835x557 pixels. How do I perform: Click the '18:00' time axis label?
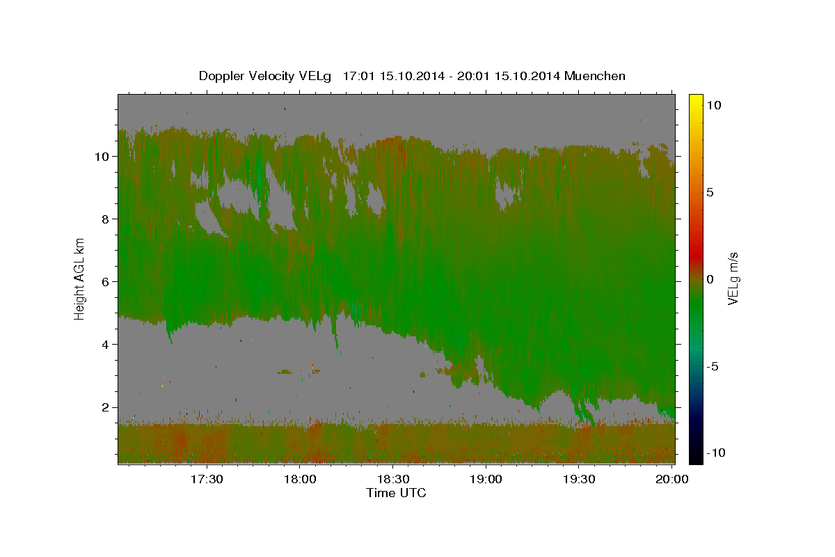click(300, 479)
